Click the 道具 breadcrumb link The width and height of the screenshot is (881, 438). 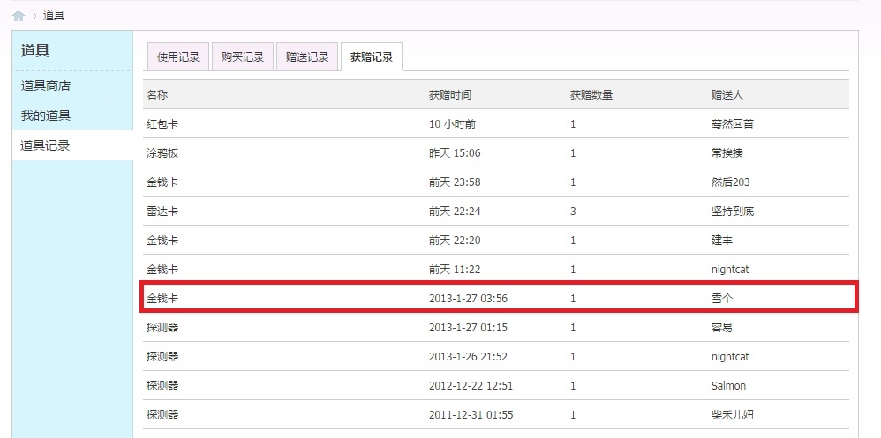[54, 16]
